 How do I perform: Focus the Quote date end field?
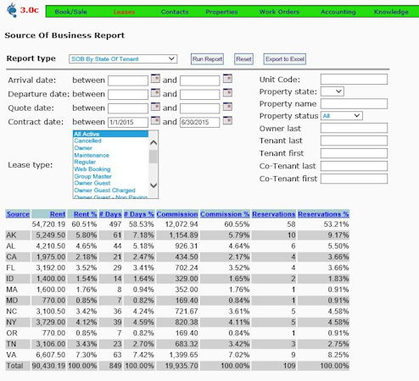click(200, 108)
